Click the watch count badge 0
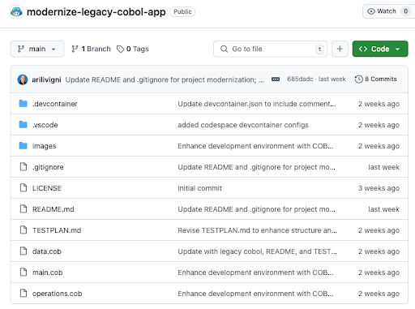Screen dimensions: 415x309 (x=405, y=11)
